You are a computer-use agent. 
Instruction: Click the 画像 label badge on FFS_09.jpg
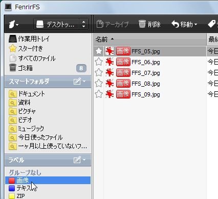(123, 94)
